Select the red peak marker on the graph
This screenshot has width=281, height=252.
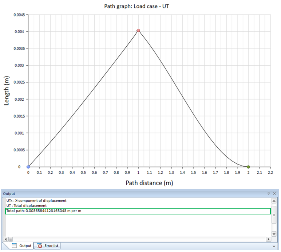tap(138, 31)
